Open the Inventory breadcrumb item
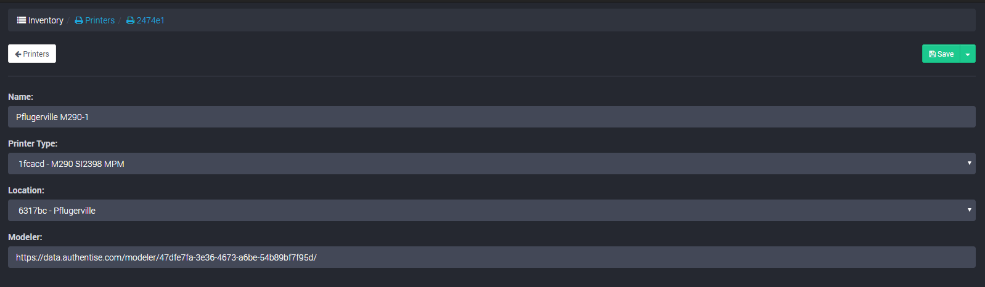The height and width of the screenshot is (287, 985). tap(46, 20)
